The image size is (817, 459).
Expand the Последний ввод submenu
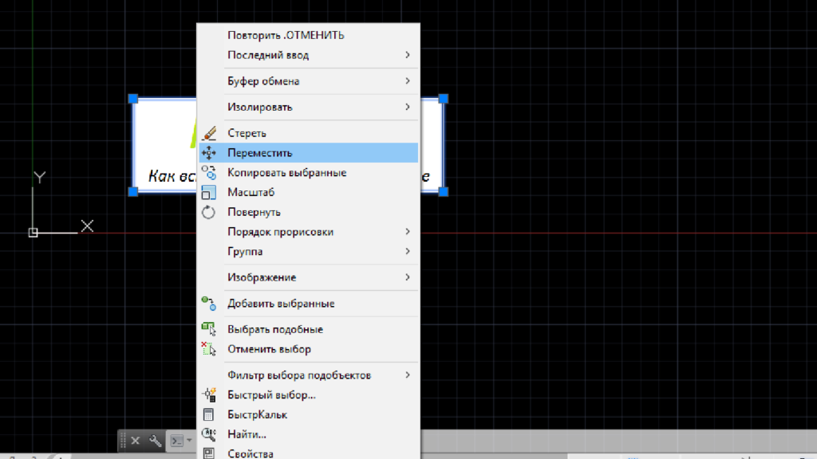pos(319,56)
